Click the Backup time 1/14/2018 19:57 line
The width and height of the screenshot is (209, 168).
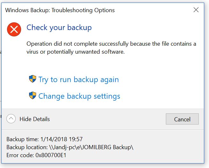tap(44, 139)
